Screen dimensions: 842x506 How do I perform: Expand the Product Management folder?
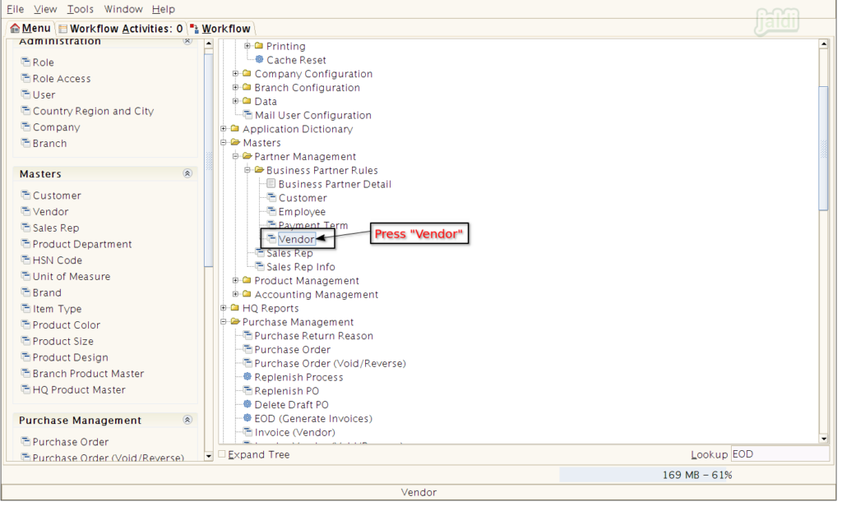[236, 281]
